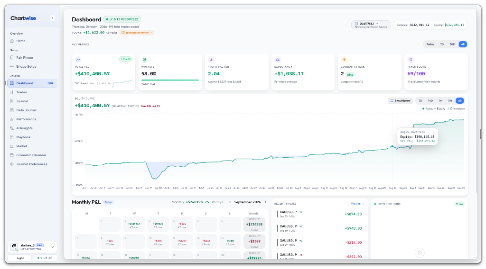Toggle Account Equity legend series
486x269 pixels.
point(434,108)
